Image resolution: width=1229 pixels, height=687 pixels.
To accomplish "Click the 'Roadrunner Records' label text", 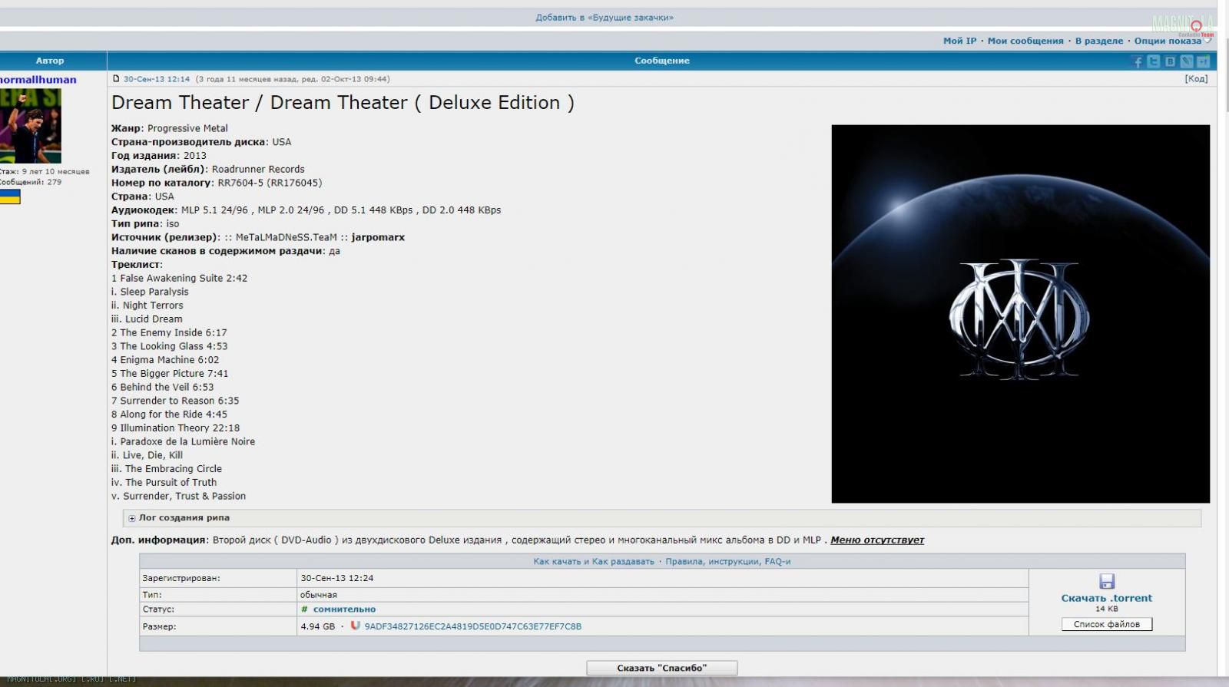I will 258,170.
